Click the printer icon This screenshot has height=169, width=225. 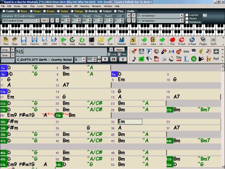coord(164,59)
